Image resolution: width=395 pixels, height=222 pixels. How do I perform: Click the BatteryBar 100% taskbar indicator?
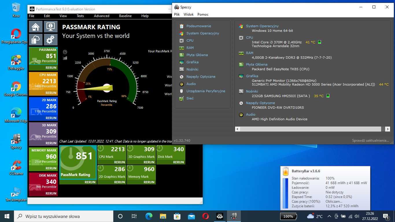[288, 216]
